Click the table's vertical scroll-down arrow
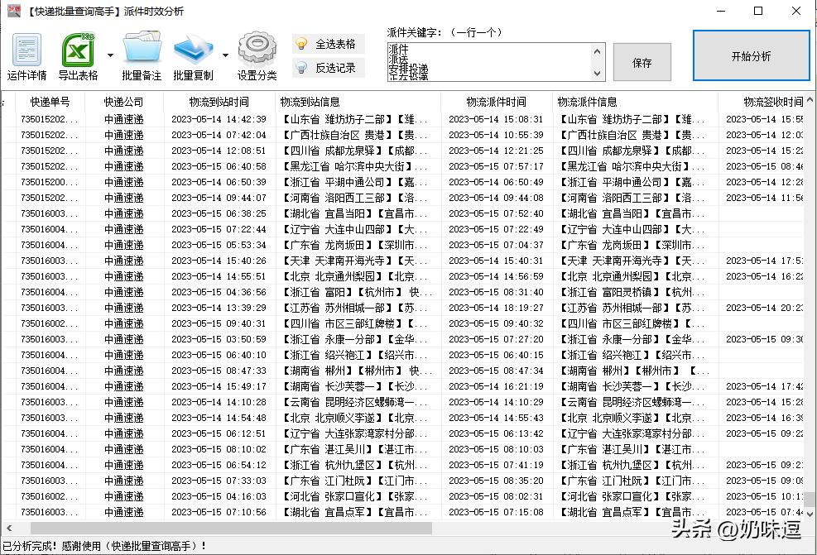 (810, 514)
